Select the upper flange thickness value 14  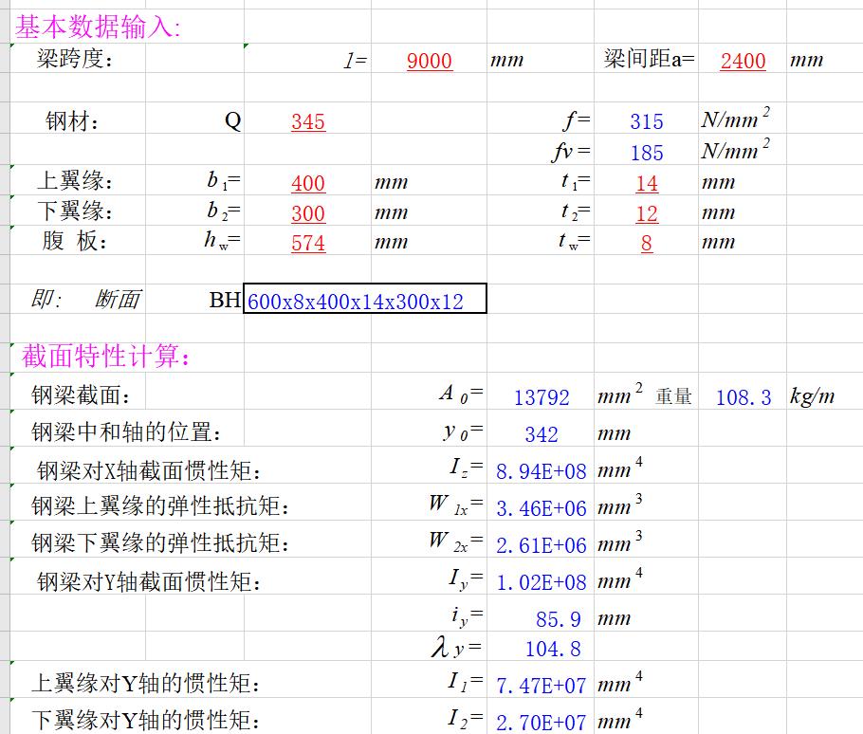click(646, 180)
